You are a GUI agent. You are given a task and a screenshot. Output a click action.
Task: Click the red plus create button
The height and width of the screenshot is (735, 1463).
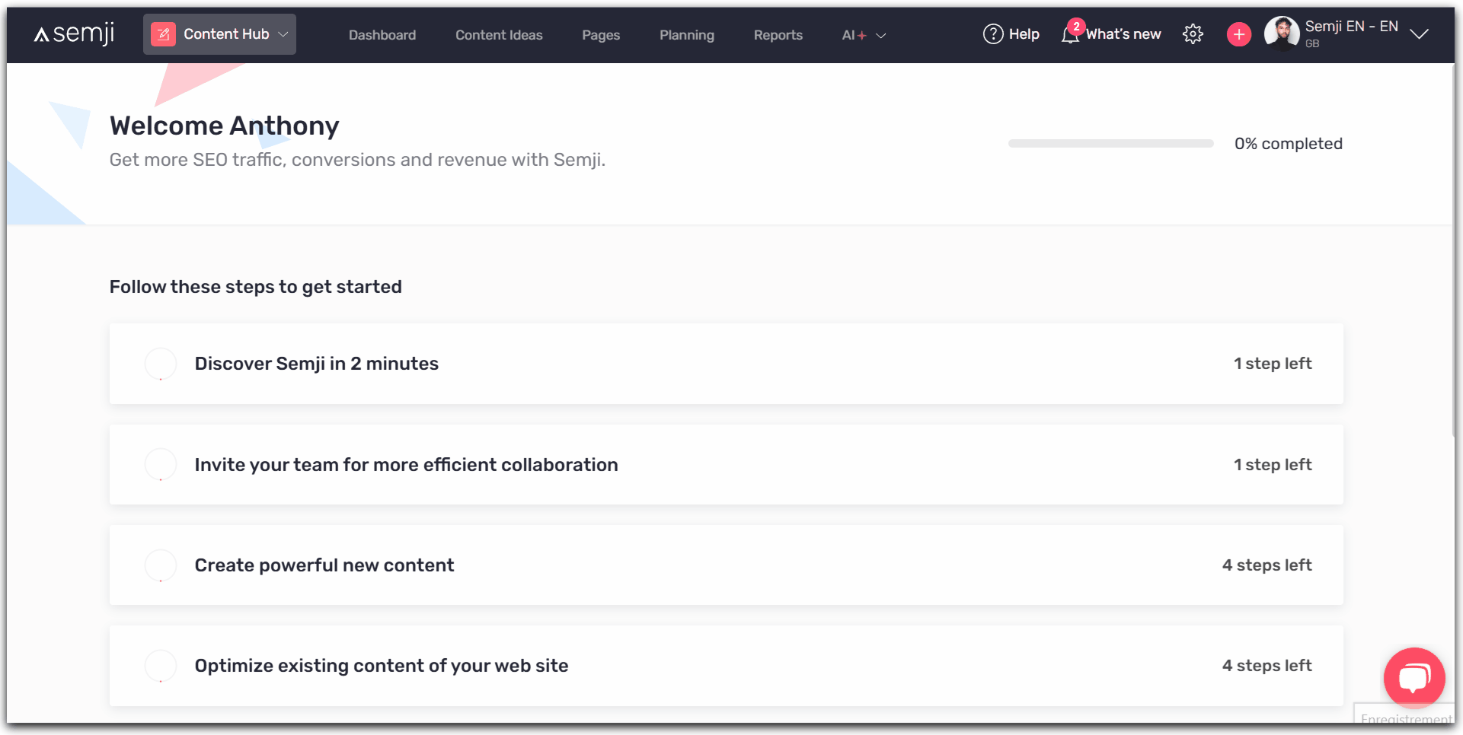(1238, 34)
